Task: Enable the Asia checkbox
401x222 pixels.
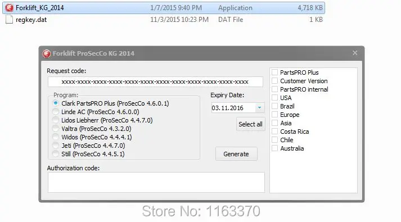Action: pyautogui.click(x=274, y=123)
